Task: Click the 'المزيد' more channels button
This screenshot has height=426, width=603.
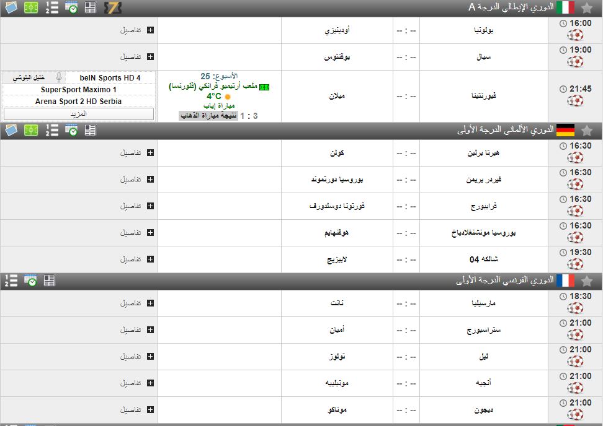Action: (79, 114)
